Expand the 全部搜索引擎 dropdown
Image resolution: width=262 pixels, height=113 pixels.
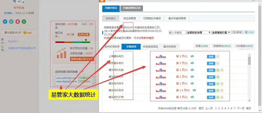click(x=221, y=32)
